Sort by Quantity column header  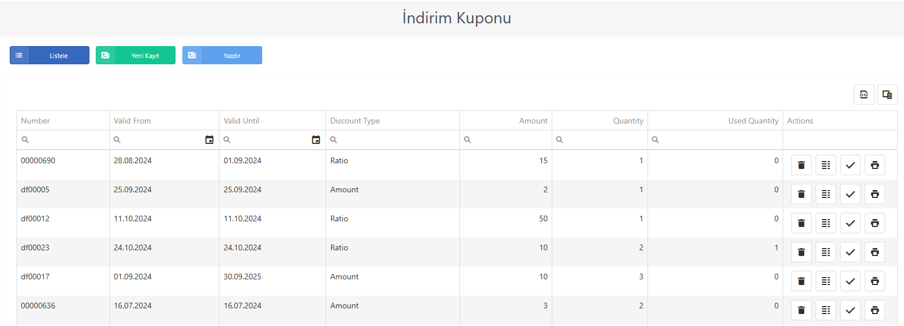pos(600,121)
